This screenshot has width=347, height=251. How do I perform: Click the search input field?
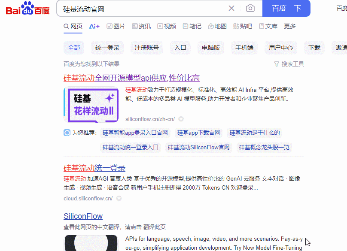pyautogui.click(x=142, y=9)
